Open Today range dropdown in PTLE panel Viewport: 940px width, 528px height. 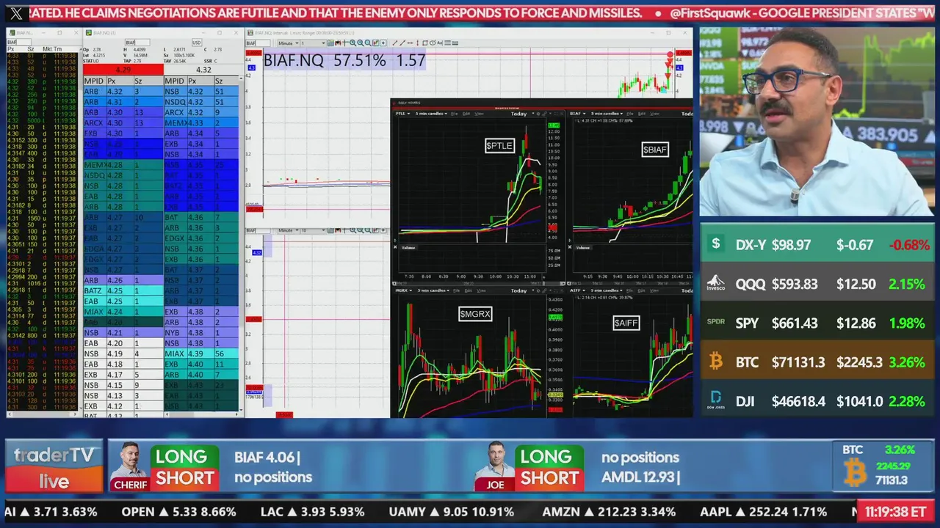click(x=522, y=114)
